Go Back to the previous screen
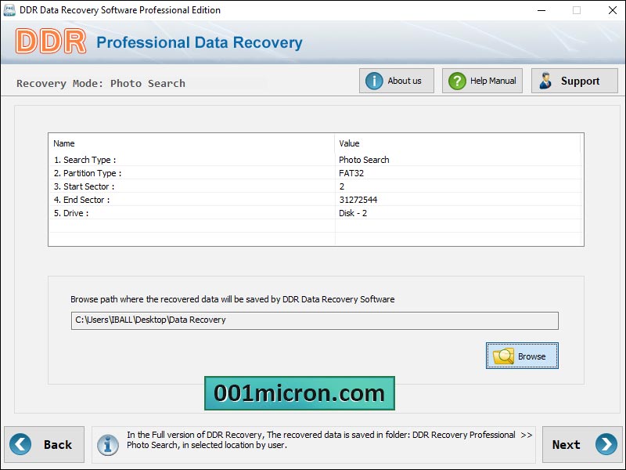The width and height of the screenshot is (626, 470). coord(45,444)
